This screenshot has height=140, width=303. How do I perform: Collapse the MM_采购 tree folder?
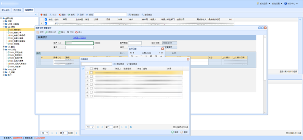pyautogui.click(x=3, y=49)
